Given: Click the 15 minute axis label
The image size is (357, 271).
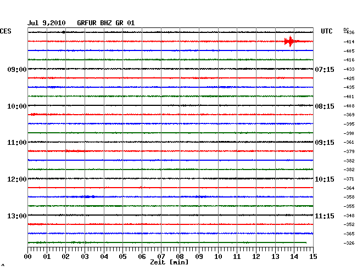Looking at the screenshot, I should click(x=313, y=257).
